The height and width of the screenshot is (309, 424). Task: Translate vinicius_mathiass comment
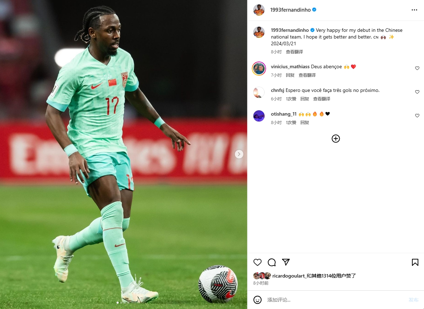pyautogui.click(x=307, y=75)
